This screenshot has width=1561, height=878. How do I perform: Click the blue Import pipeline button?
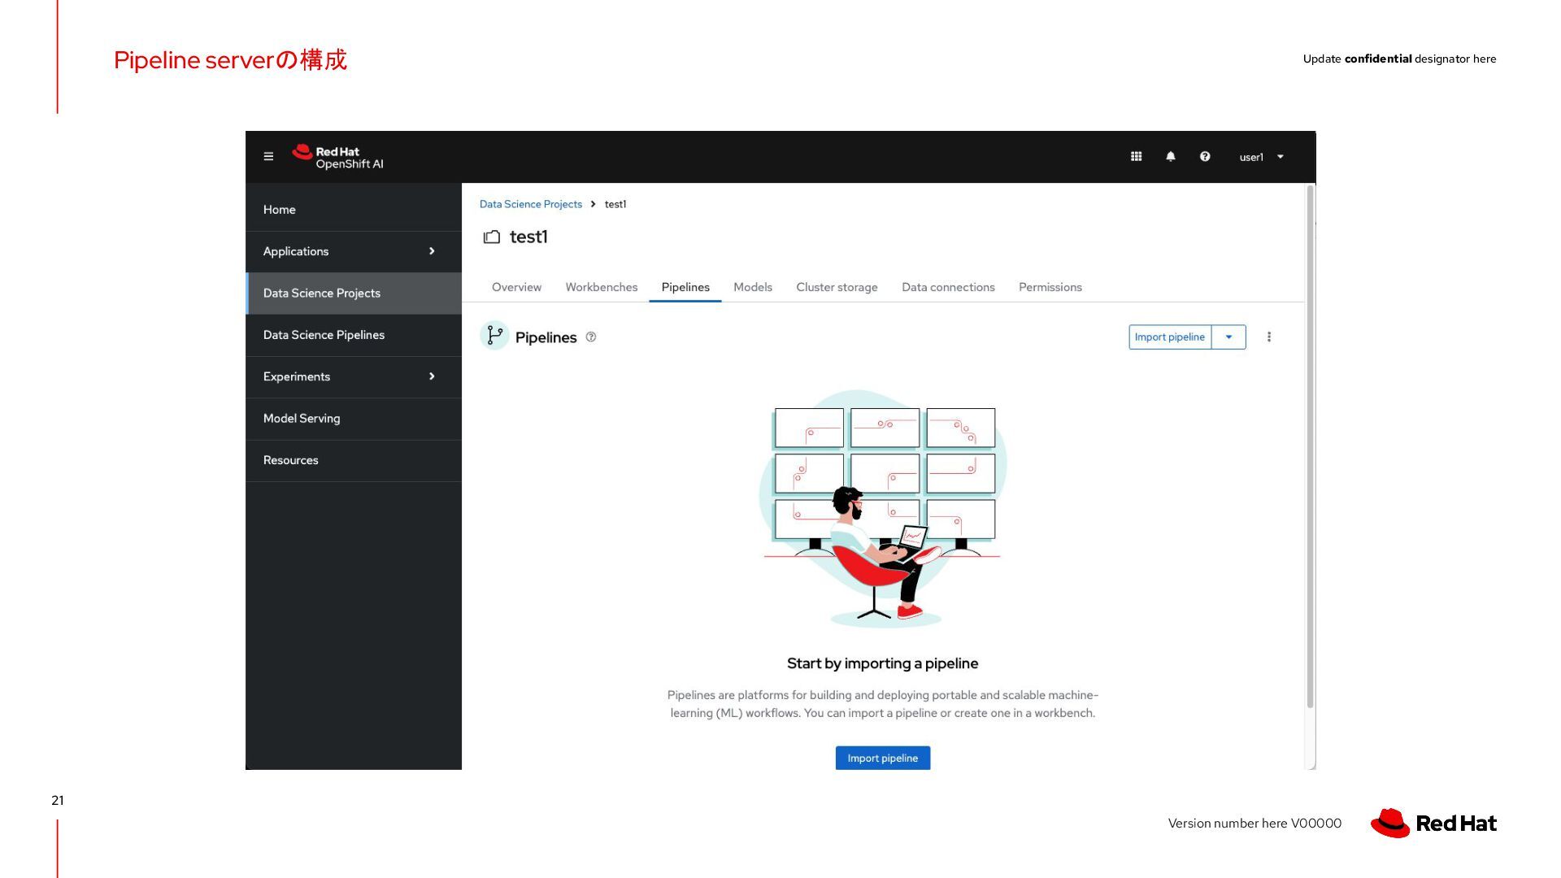point(883,758)
